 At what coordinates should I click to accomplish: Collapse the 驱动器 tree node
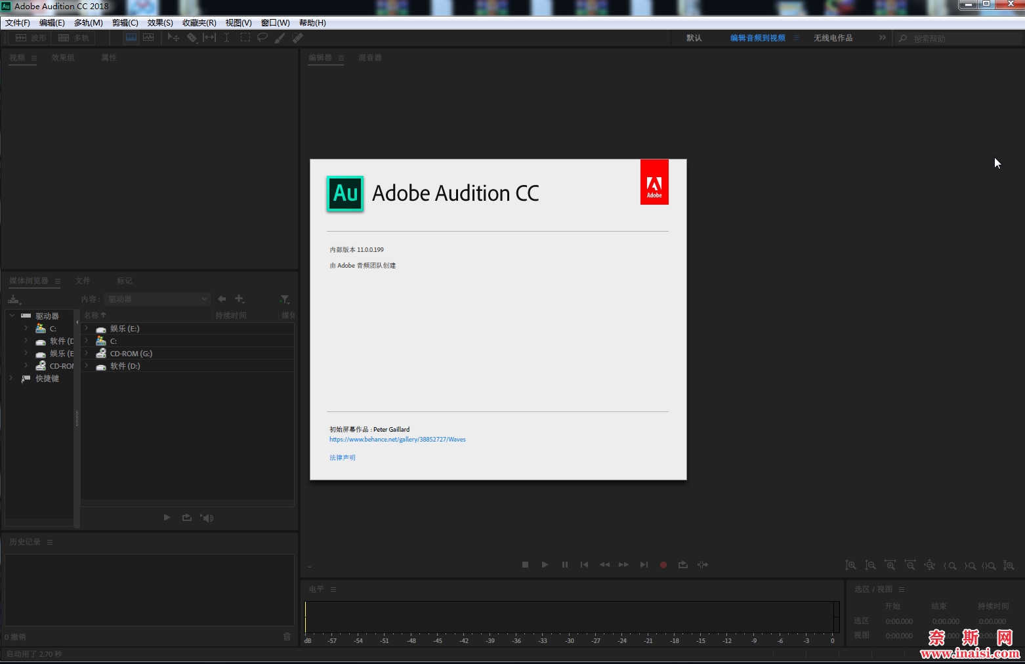[x=12, y=316]
